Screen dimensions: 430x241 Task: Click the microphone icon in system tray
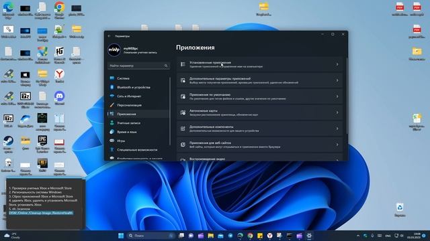(x=372, y=236)
